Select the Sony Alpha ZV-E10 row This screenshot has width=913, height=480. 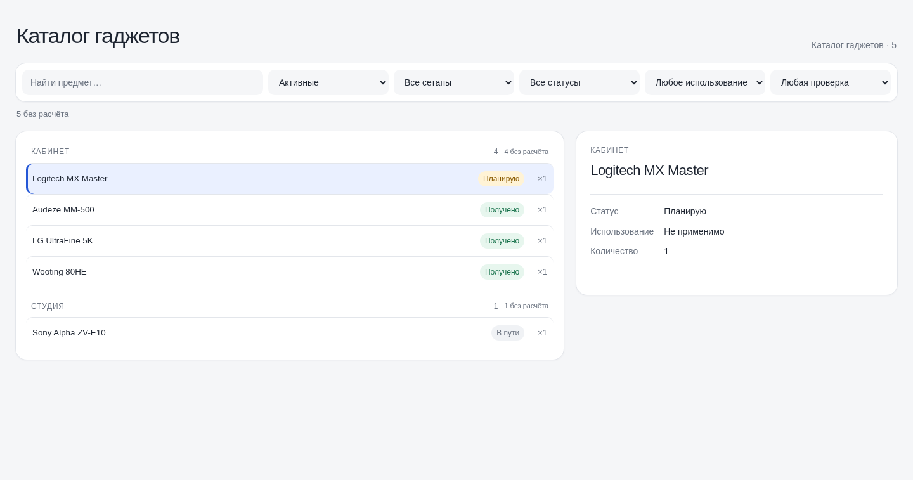tap(290, 333)
